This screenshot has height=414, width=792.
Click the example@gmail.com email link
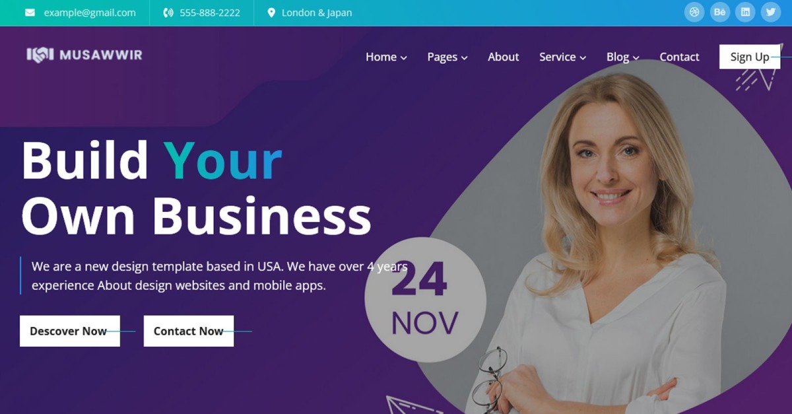90,13
